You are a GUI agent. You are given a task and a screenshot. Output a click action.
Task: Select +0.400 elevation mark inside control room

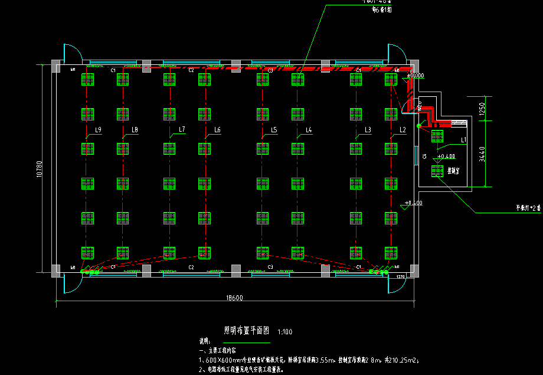[x=446, y=156]
